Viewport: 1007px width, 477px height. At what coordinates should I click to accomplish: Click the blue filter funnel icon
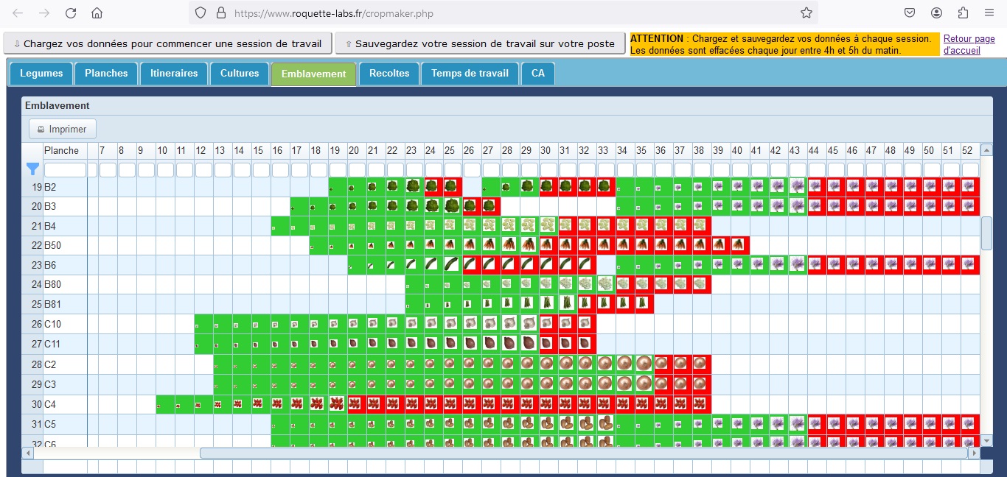32,169
